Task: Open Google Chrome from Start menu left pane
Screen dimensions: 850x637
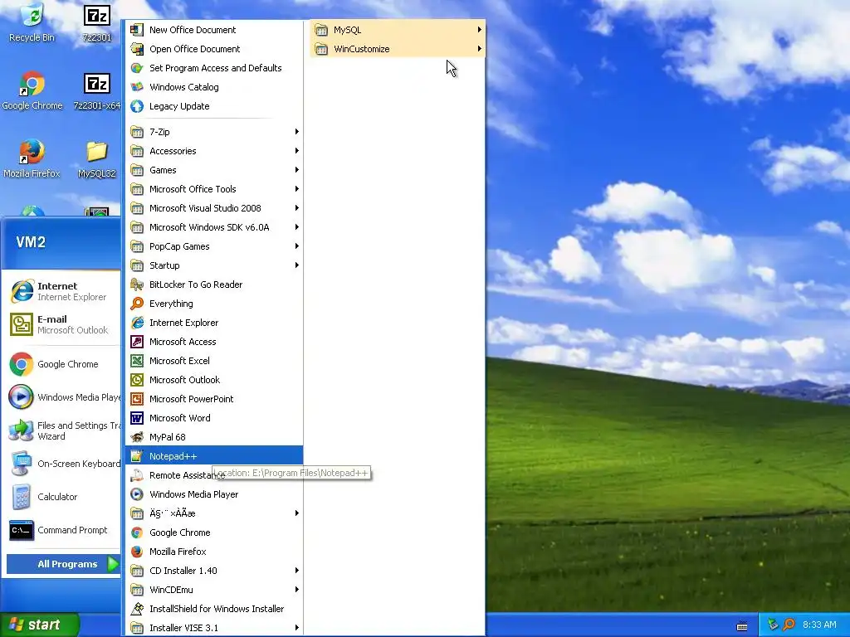Action: click(x=61, y=364)
